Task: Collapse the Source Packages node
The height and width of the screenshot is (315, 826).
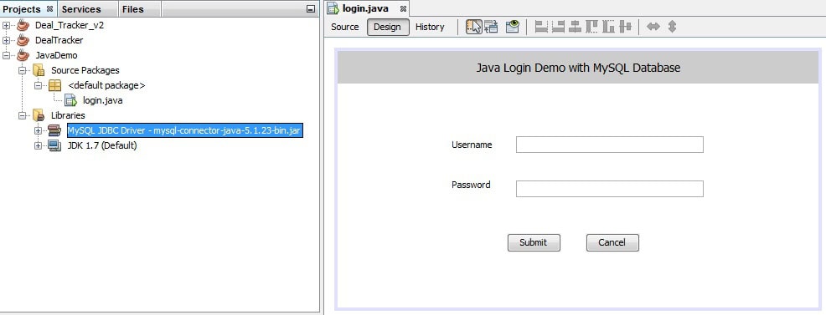Action: click(x=22, y=70)
